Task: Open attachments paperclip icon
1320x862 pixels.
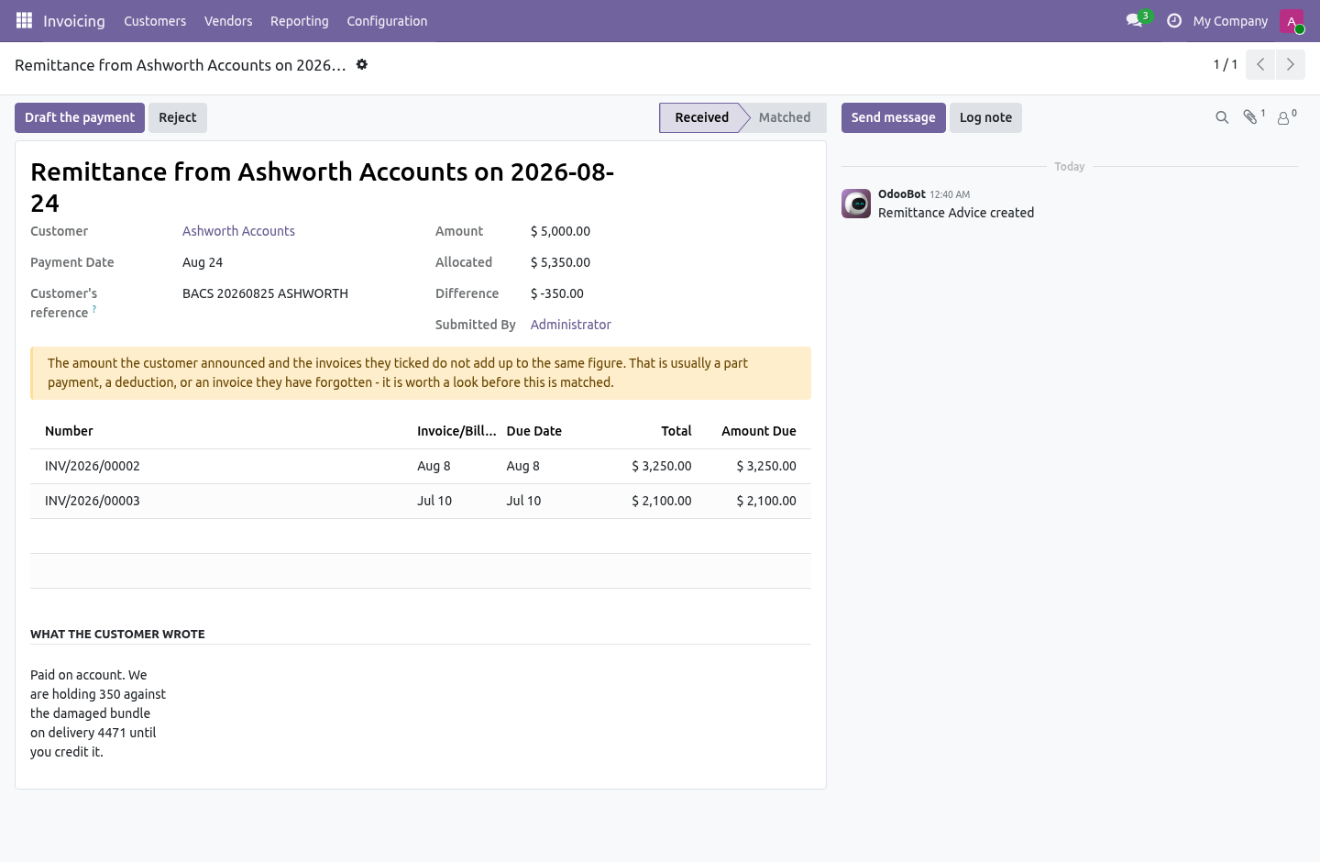Action: tap(1253, 116)
